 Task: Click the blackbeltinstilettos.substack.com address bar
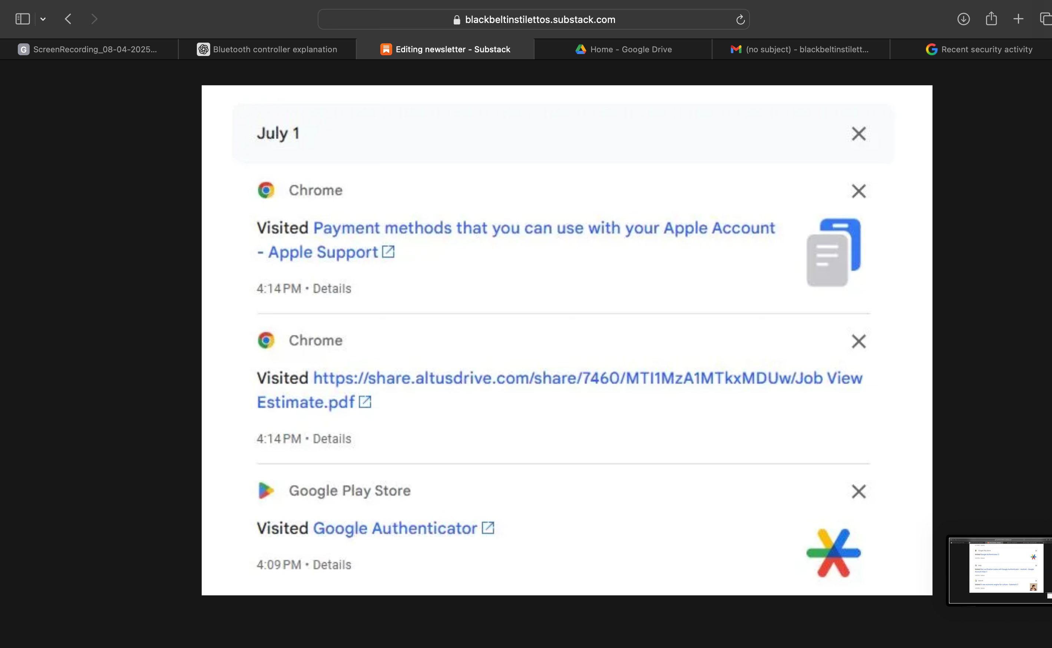coord(533,20)
